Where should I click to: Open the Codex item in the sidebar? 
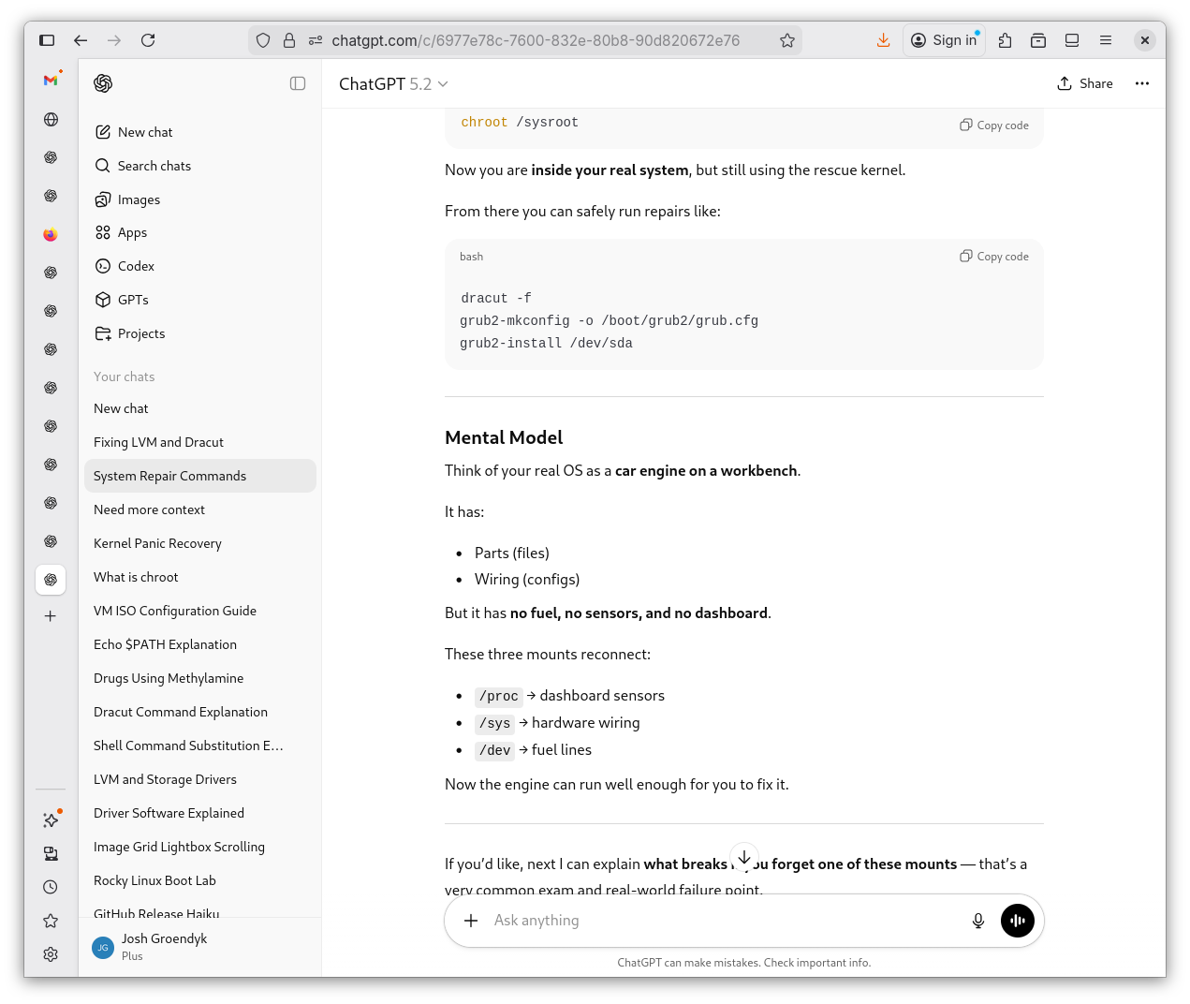tap(136, 266)
